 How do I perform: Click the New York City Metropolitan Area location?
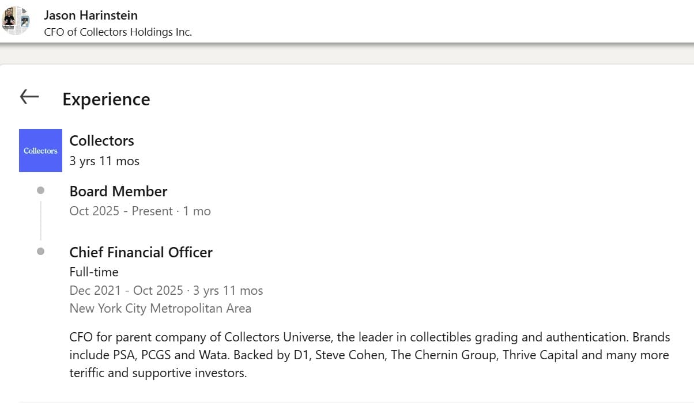[x=160, y=308]
